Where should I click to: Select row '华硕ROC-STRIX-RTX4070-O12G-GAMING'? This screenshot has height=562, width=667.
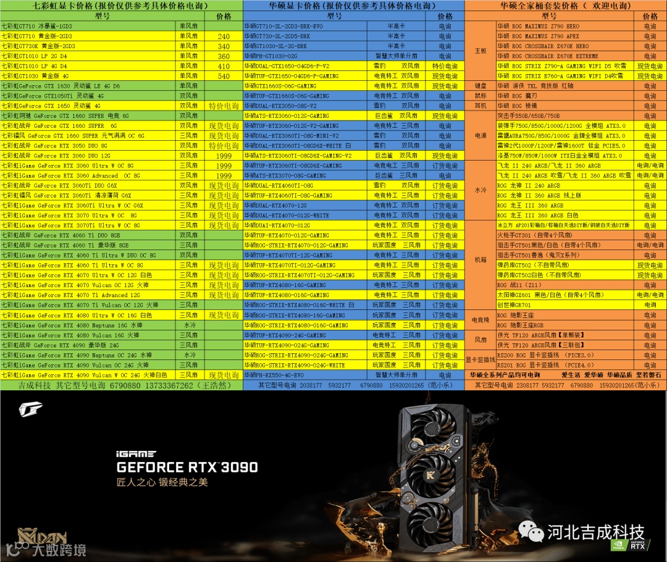pos(353,245)
